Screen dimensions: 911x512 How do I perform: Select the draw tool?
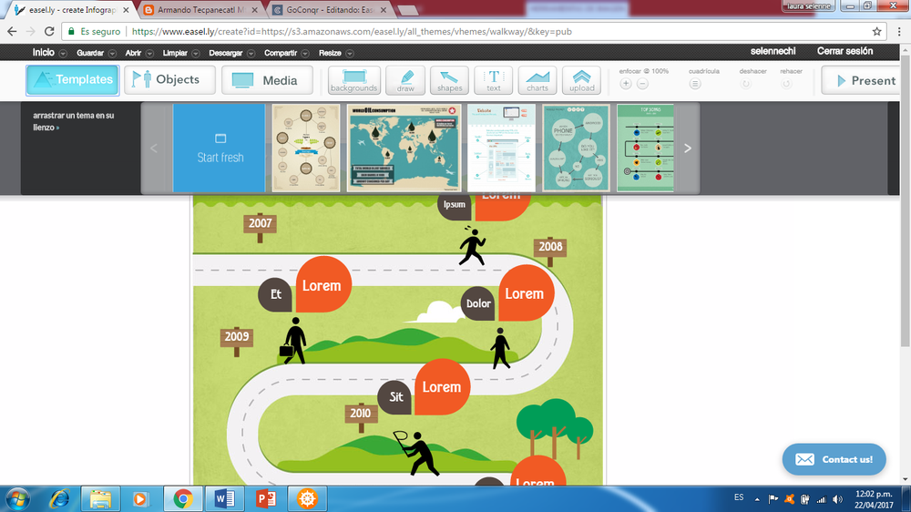(x=405, y=80)
